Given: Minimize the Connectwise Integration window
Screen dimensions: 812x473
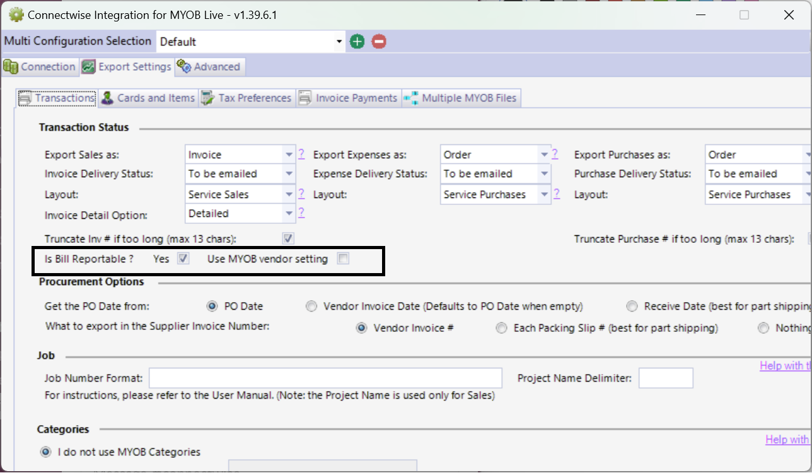Looking at the screenshot, I should pyautogui.click(x=700, y=15).
